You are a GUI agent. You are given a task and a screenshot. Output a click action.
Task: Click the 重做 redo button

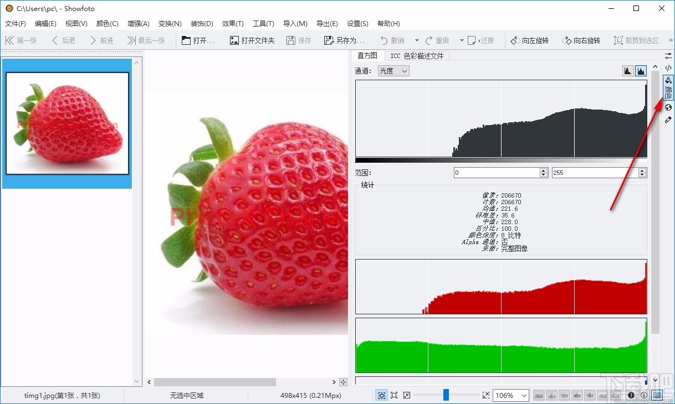(x=437, y=40)
